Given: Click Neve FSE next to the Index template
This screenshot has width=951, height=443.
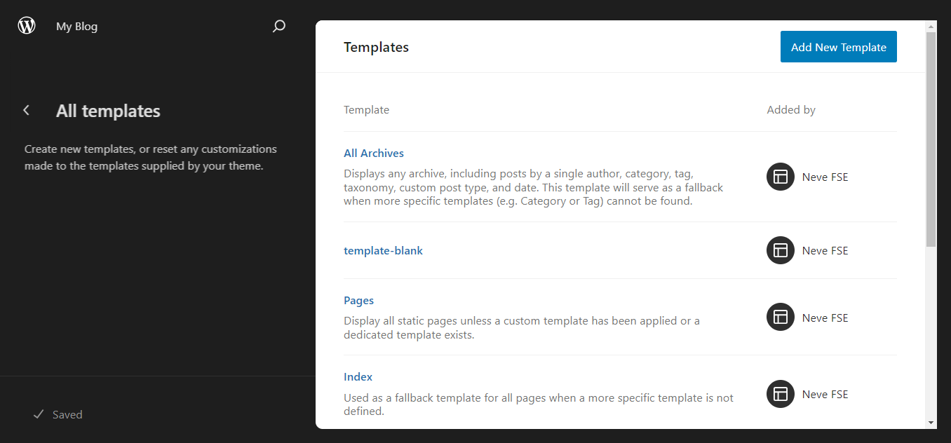Looking at the screenshot, I should [x=825, y=394].
